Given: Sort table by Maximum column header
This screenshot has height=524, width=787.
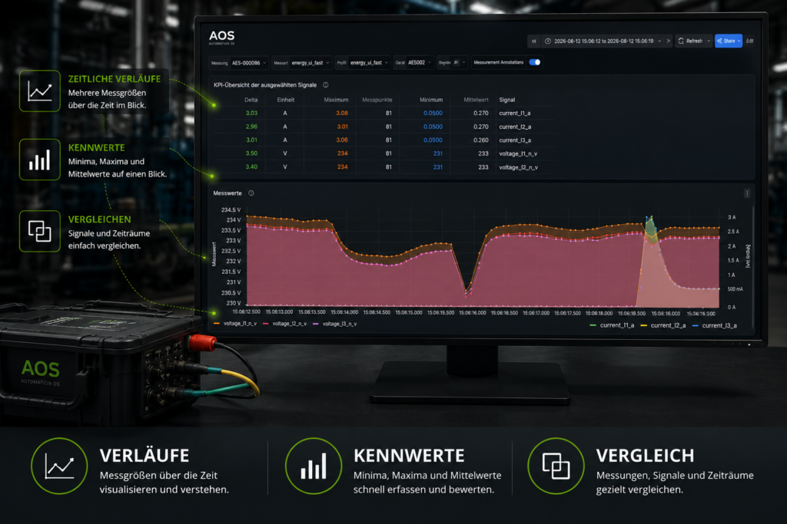Looking at the screenshot, I should click(x=336, y=101).
